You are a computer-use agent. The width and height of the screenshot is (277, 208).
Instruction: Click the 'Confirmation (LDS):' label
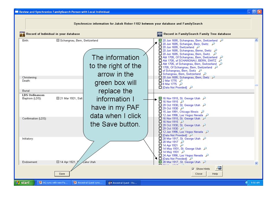34,118
